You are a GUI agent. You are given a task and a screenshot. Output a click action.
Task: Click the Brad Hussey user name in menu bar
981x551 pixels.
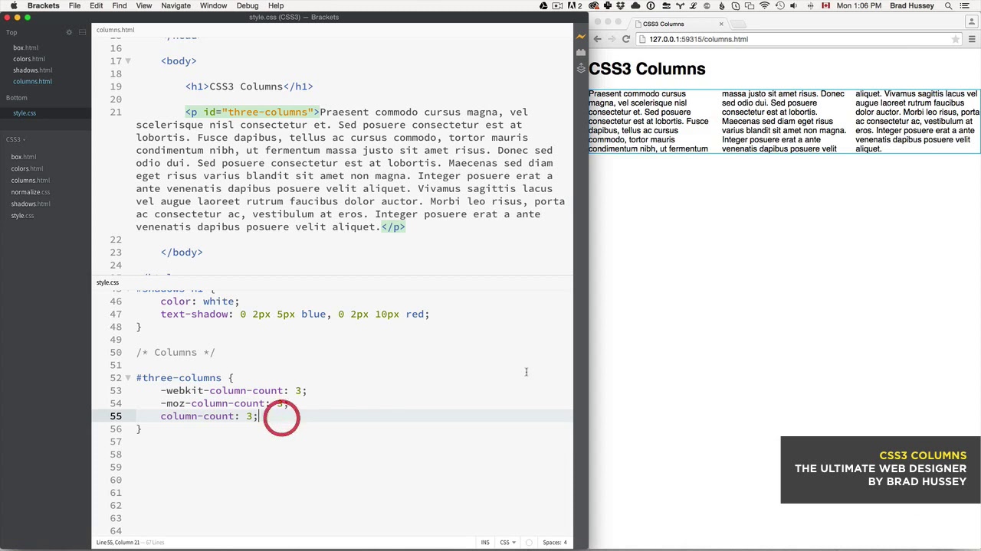pos(912,5)
